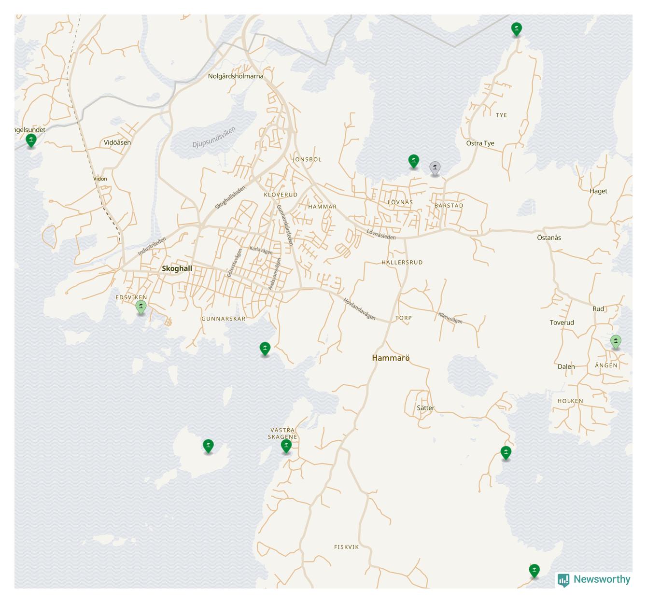Image resolution: width=647 pixels, height=603 pixels.
Task: Click the Kilenevägen road label
Action: pyautogui.click(x=450, y=318)
